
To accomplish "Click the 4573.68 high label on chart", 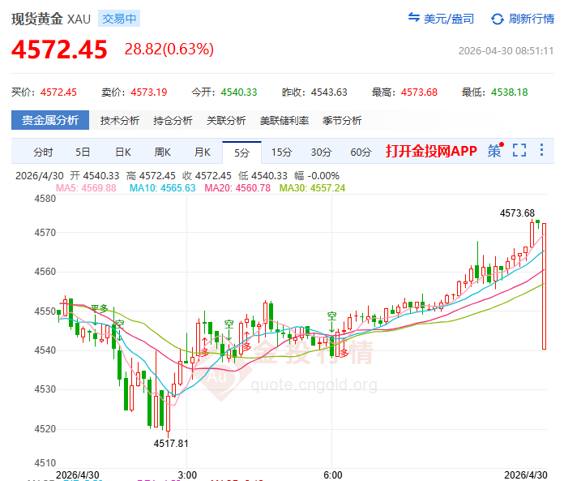I will (517, 213).
